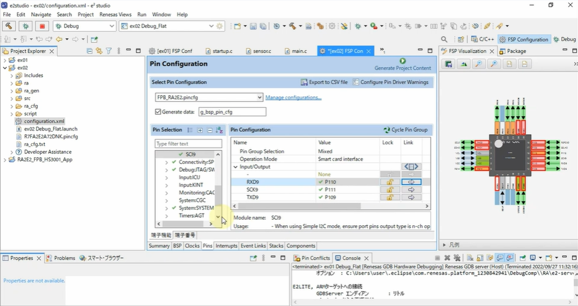Click the Debug launch bug icon
This screenshot has width=578, height=306.
tap(25, 26)
